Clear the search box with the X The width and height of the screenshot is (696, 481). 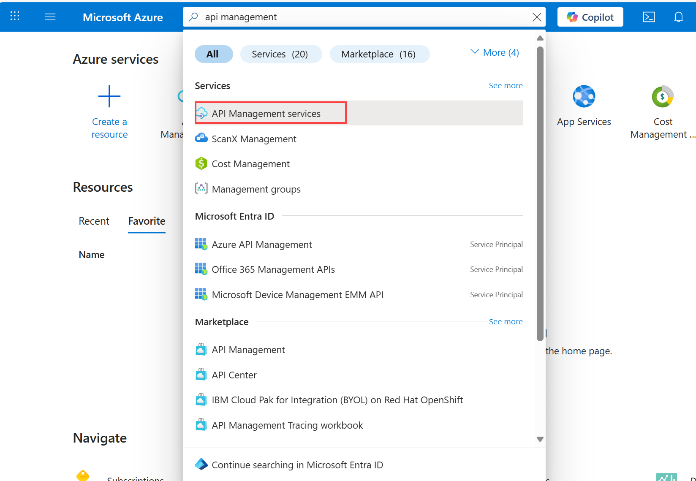(x=536, y=17)
